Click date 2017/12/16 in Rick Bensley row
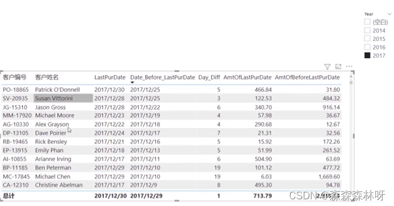This screenshot has width=394, height=206. [x=145, y=142]
